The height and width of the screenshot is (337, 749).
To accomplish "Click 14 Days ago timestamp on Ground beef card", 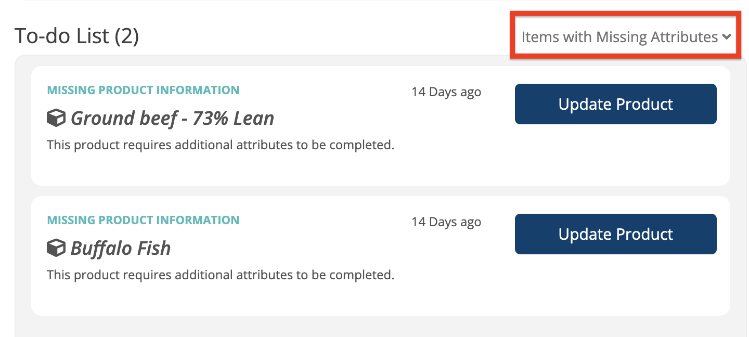I will 446,92.
